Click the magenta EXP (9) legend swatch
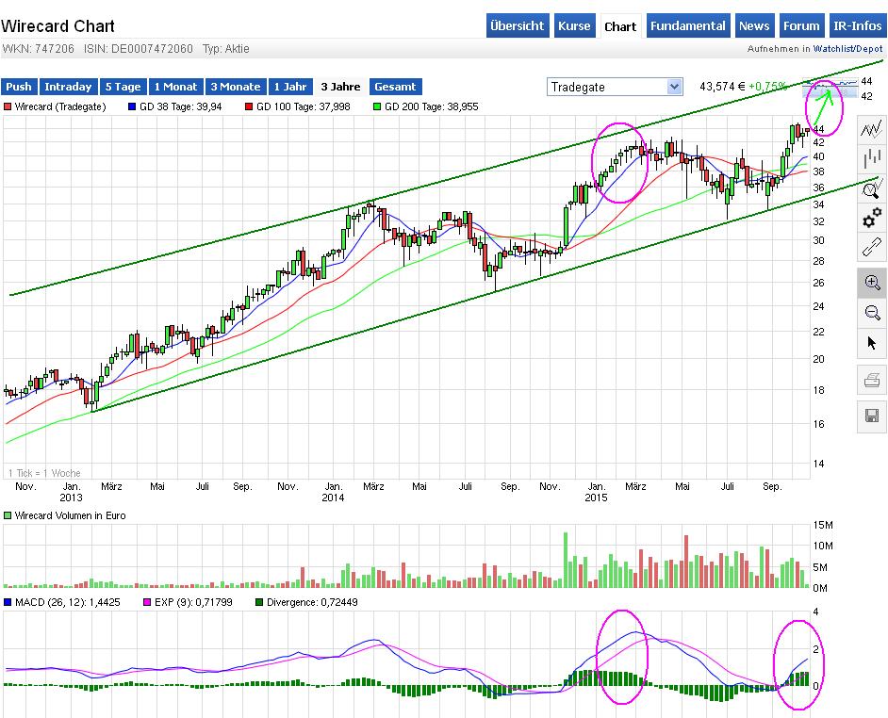 point(147,602)
